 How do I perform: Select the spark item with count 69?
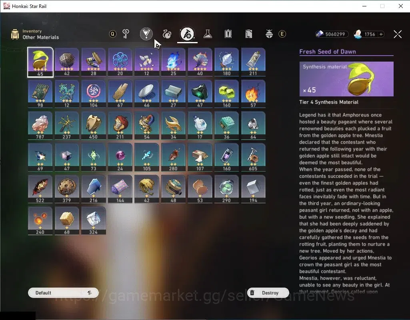40,157
